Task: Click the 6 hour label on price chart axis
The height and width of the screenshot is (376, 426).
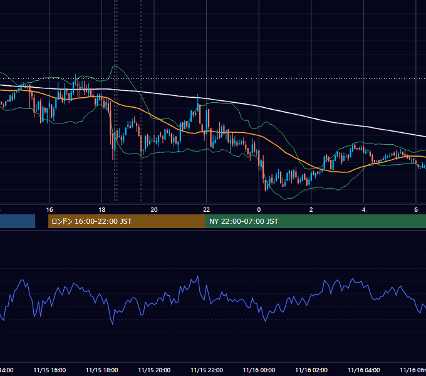Action: click(416, 210)
